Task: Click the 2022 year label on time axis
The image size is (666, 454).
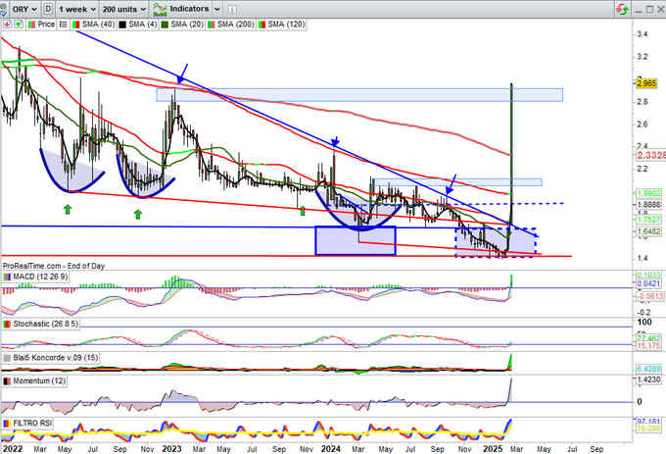Action: (x=12, y=449)
